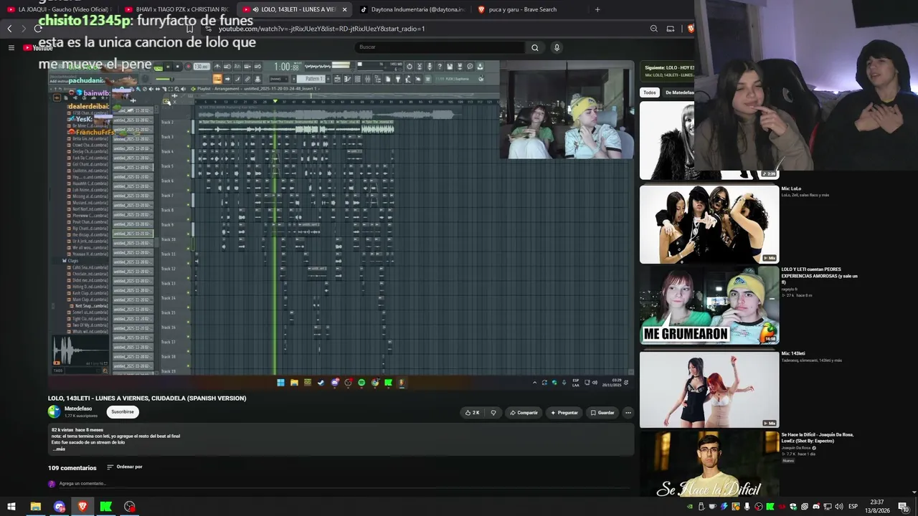Image resolution: width=918 pixels, height=516 pixels.
Task: Open the Se Hace la Difícil video thumbnail
Action: (x=709, y=464)
